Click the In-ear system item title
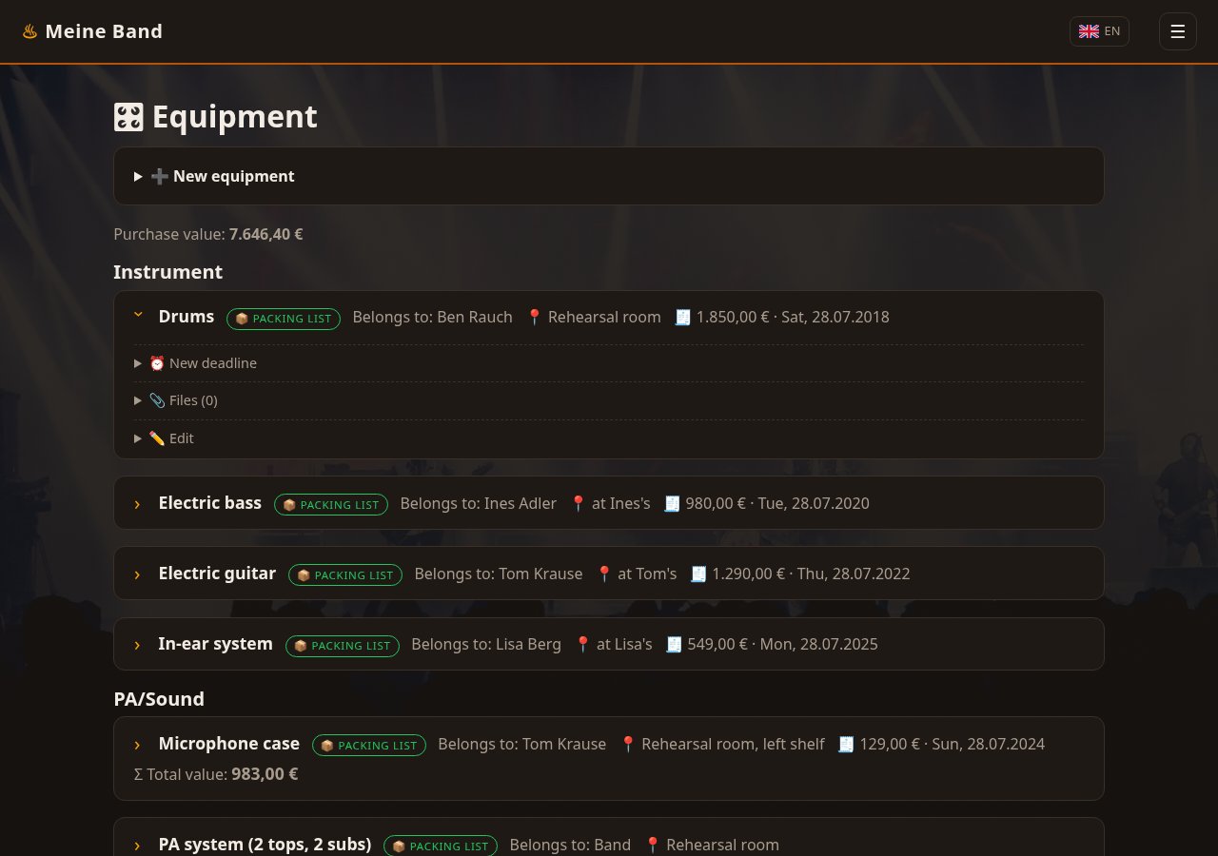The image size is (1218, 856). [216, 644]
